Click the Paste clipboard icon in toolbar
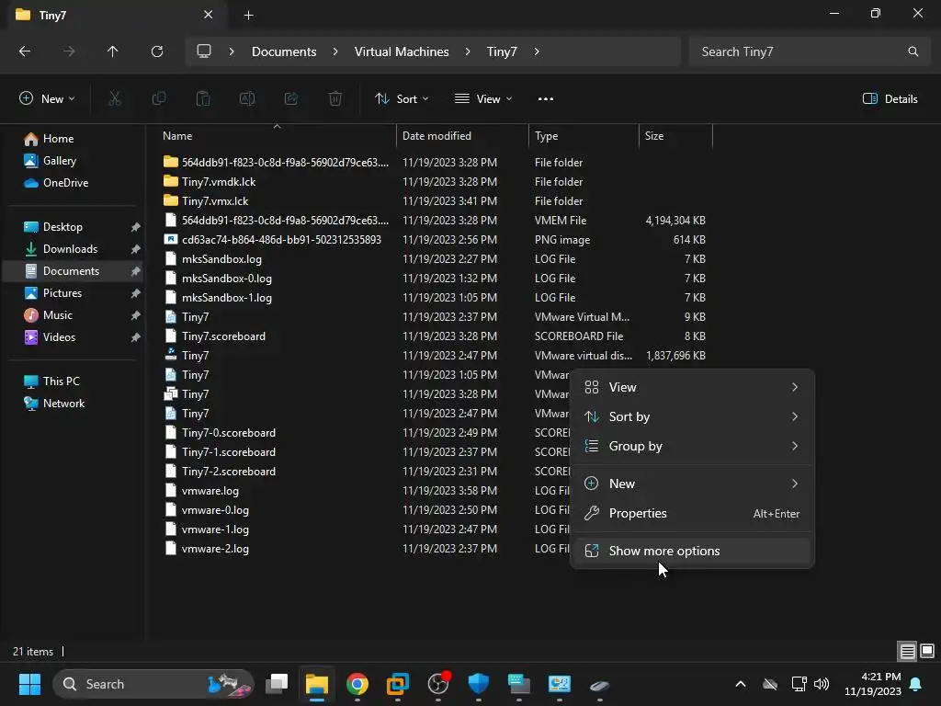This screenshot has width=941, height=706. click(x=203, y=99)
